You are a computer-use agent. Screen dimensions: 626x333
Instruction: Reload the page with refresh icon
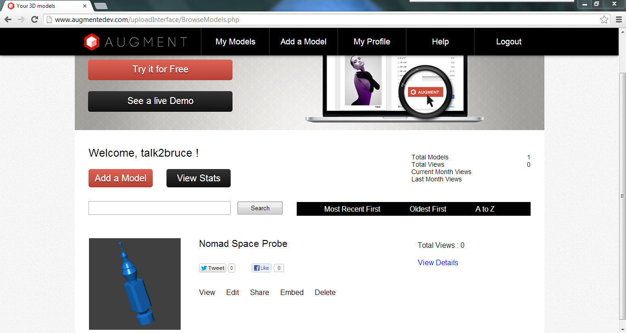click(x=34, y=20)
